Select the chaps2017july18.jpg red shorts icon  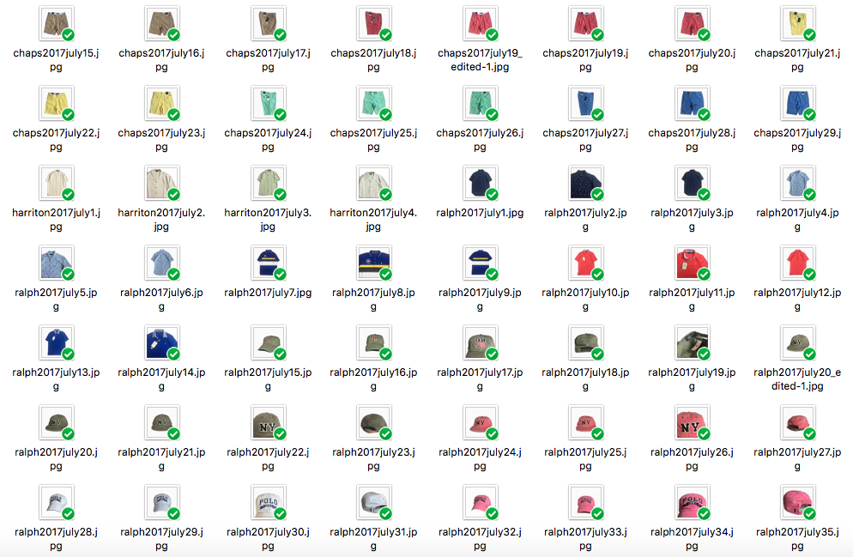(x=374, y=23)
